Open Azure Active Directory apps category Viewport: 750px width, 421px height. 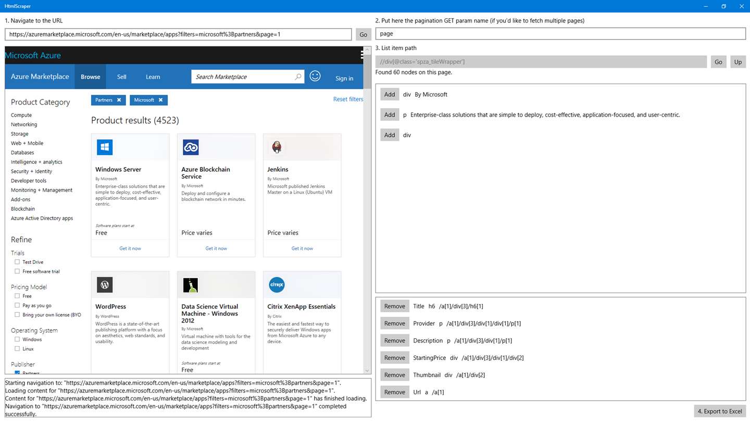click(x=42, y=218)
